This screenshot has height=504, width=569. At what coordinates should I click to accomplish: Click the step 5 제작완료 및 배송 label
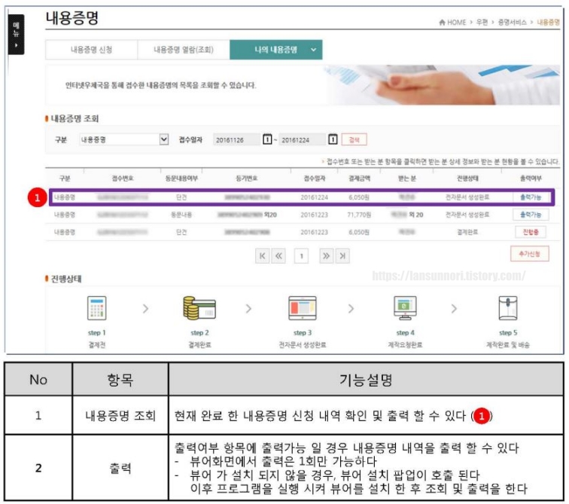pos(508,344)
